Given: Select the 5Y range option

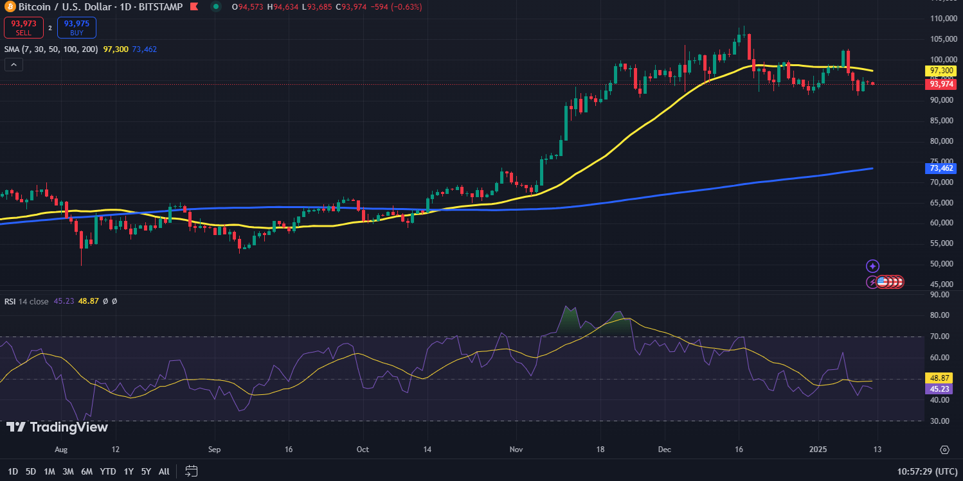Looking at the screenshot, I should (145, 471).
